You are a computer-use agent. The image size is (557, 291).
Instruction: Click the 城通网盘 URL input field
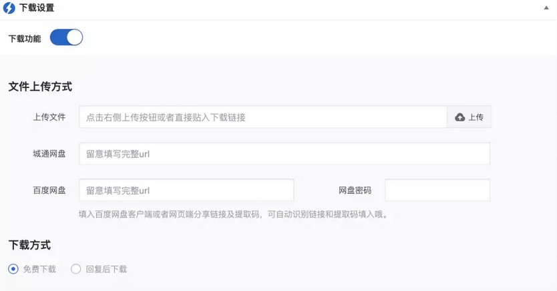(285, 154)
